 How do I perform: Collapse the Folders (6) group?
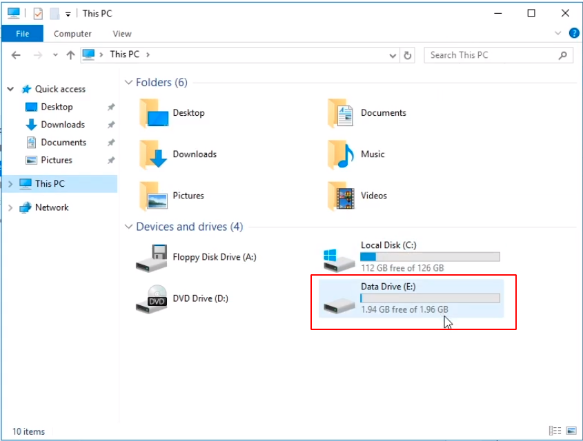128,83
